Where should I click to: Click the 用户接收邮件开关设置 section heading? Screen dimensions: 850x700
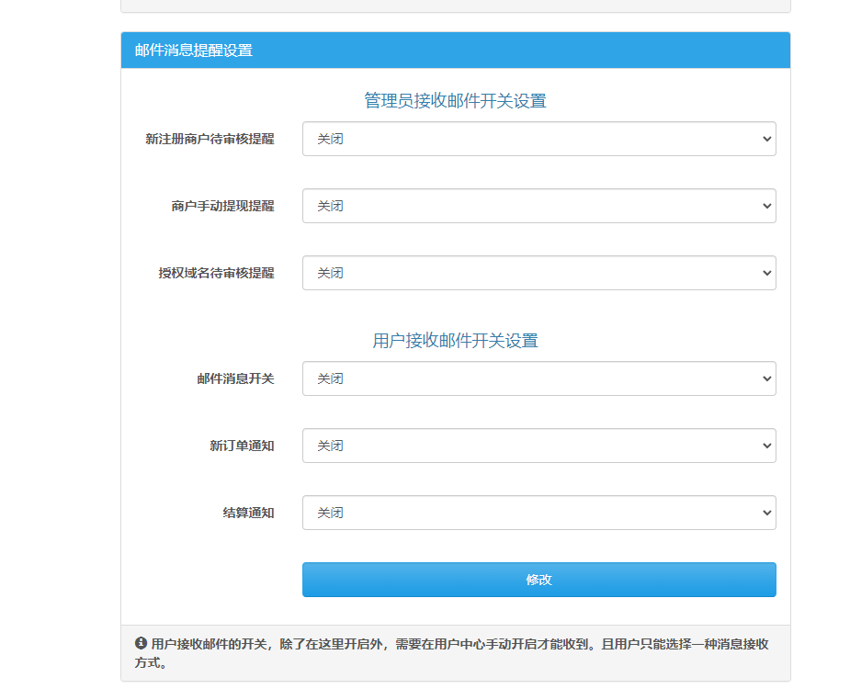pyautogui.click(x=455, y=340)
